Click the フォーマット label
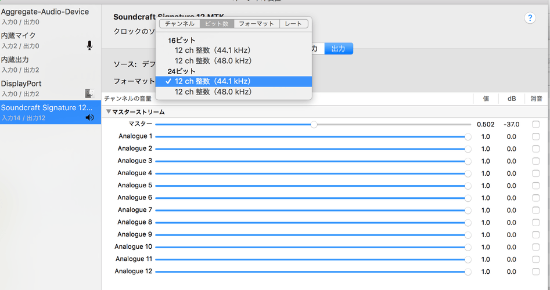Screen dimensions: 550x290 (x=134, y=81)
